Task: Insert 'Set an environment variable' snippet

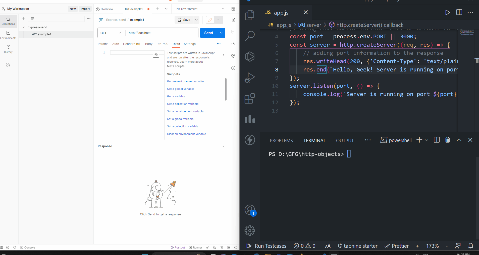Action: (185, 111)
